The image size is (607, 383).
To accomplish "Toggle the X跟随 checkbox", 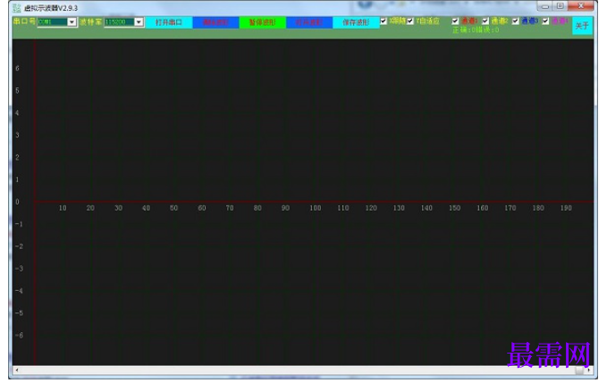I will click(x=384, y=21).
